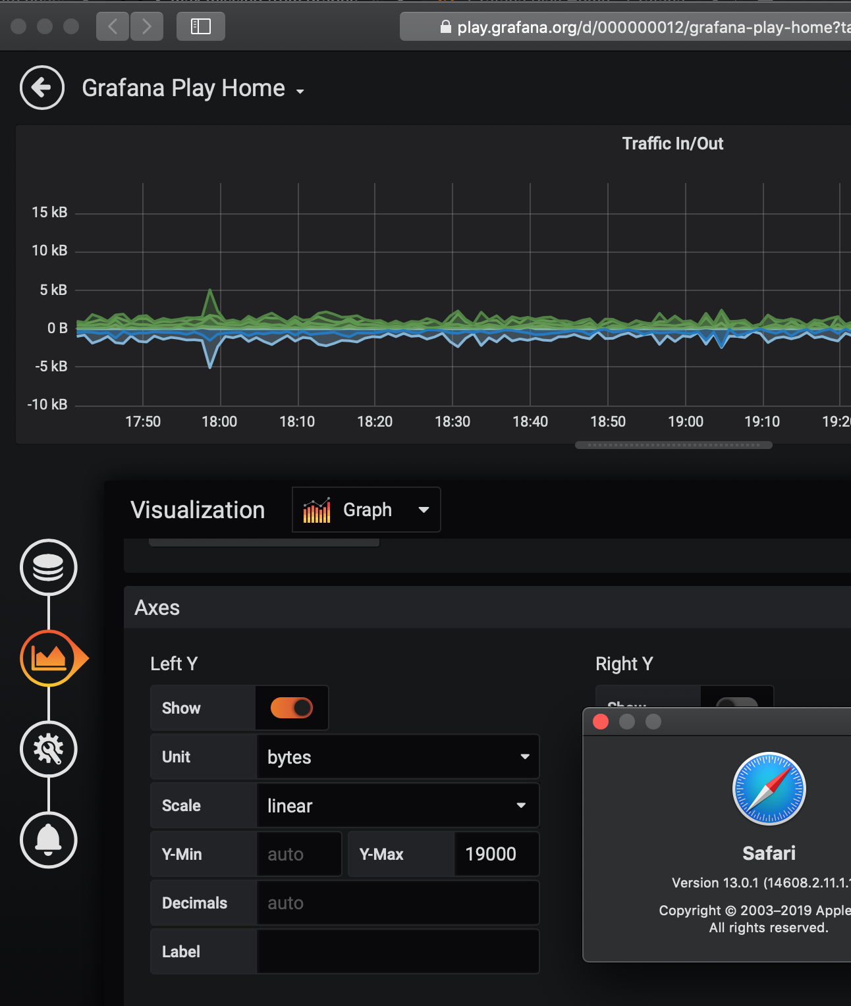Open the Queries database icon in sidebar
Viewport: 851px width, 1006px height.
(48, 567)
